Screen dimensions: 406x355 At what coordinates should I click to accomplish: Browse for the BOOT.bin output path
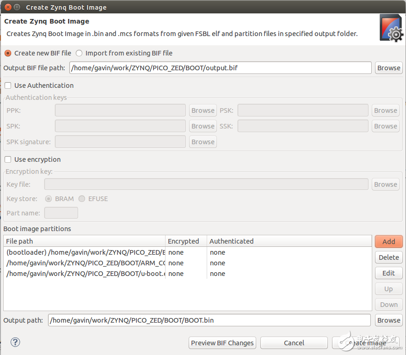[388, 320]
